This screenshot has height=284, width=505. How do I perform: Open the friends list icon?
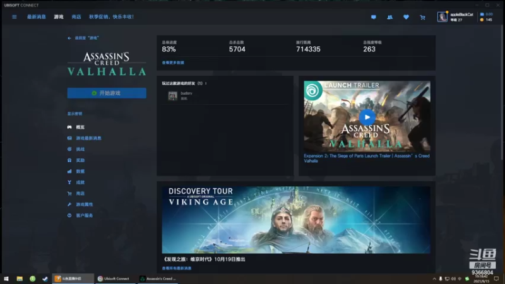389,17
